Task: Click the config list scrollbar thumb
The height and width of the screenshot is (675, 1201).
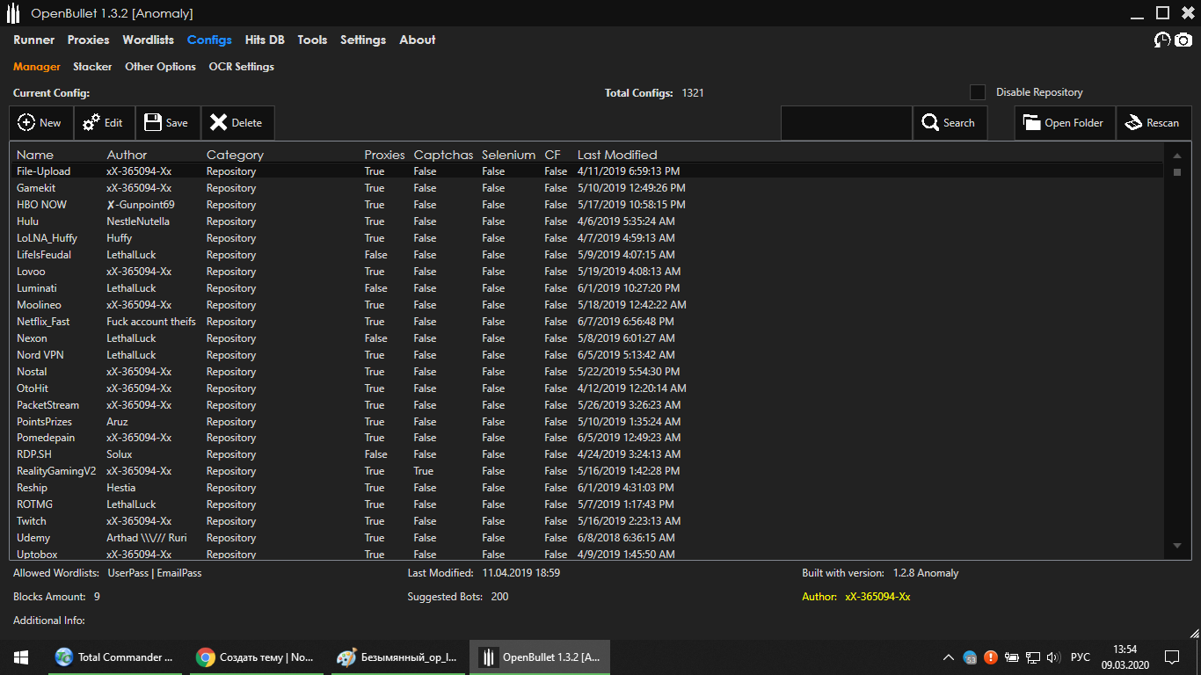Action: [x=1177, y=172]
